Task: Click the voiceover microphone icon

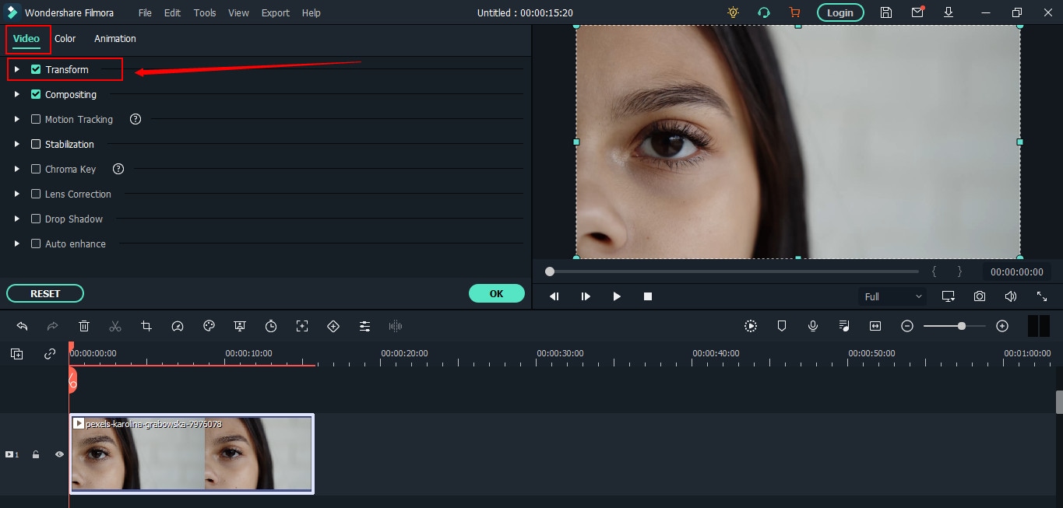Action: 813,327
